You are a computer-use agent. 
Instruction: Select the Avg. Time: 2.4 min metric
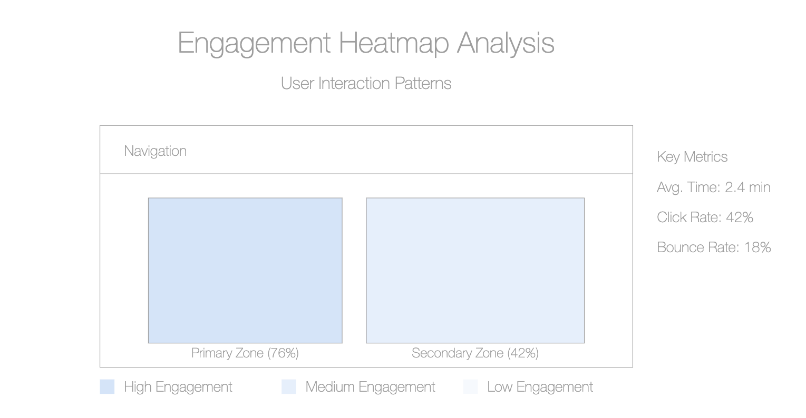coord(714,187)
